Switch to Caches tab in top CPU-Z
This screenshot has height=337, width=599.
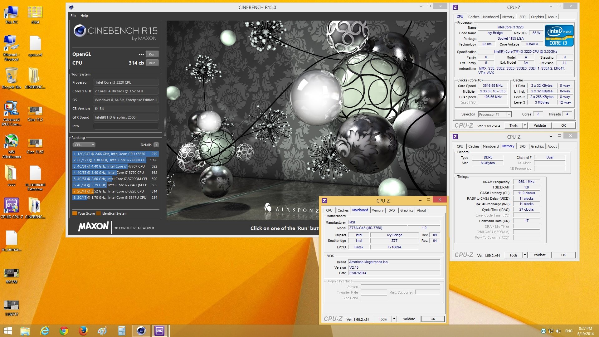[474, 17]
